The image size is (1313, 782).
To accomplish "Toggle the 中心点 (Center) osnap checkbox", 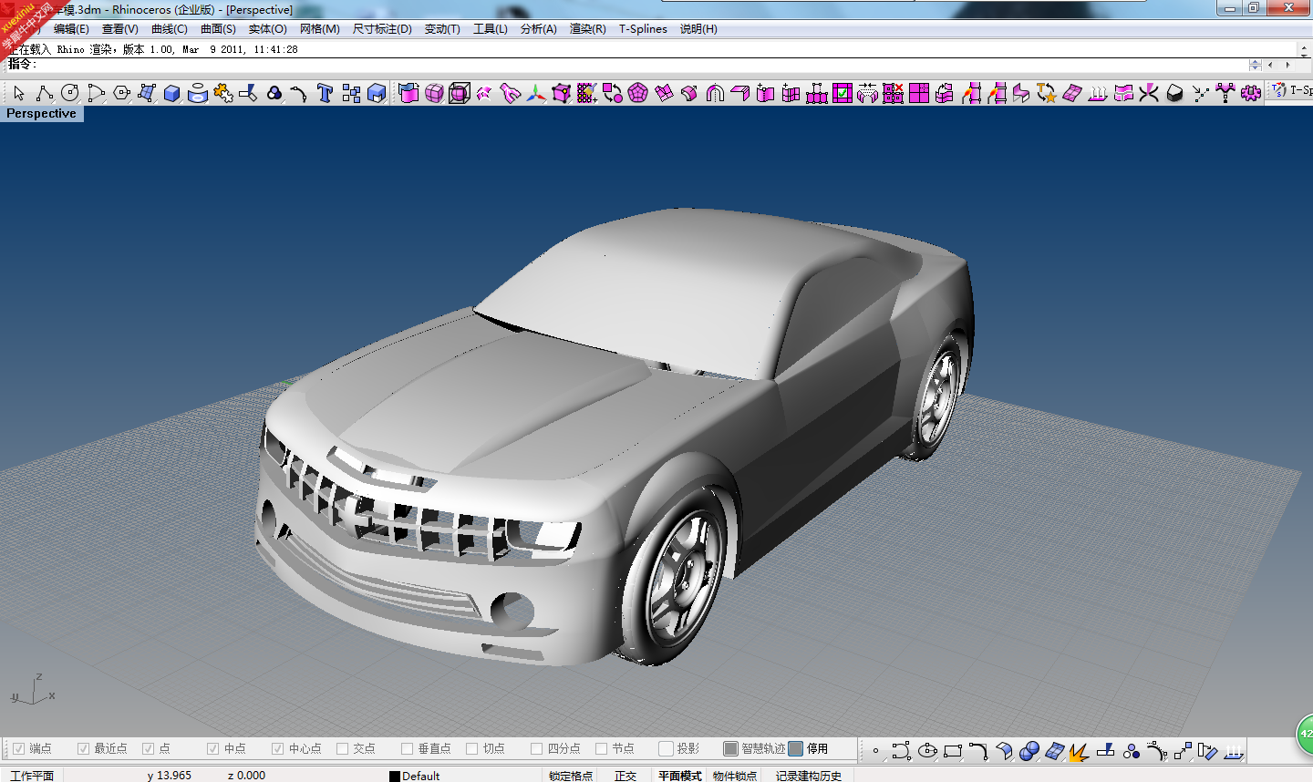I will (x=277, y=748).
